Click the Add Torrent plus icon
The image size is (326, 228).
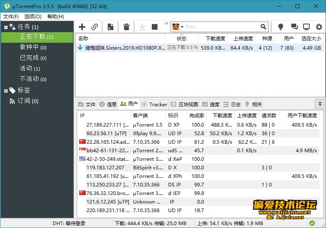click(82, 27)
